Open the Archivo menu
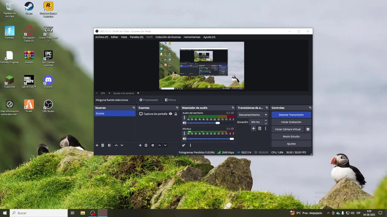This screenshot has height=217, width=387. tap(102, 37)
